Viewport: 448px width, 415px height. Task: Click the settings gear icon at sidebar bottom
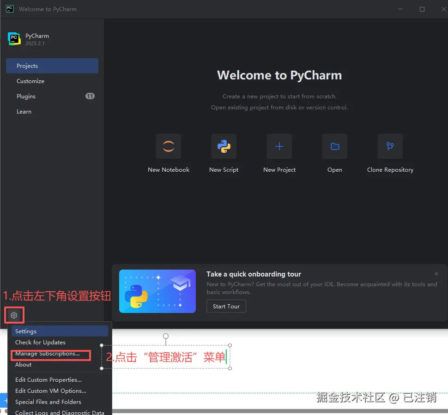pos(14,315)
